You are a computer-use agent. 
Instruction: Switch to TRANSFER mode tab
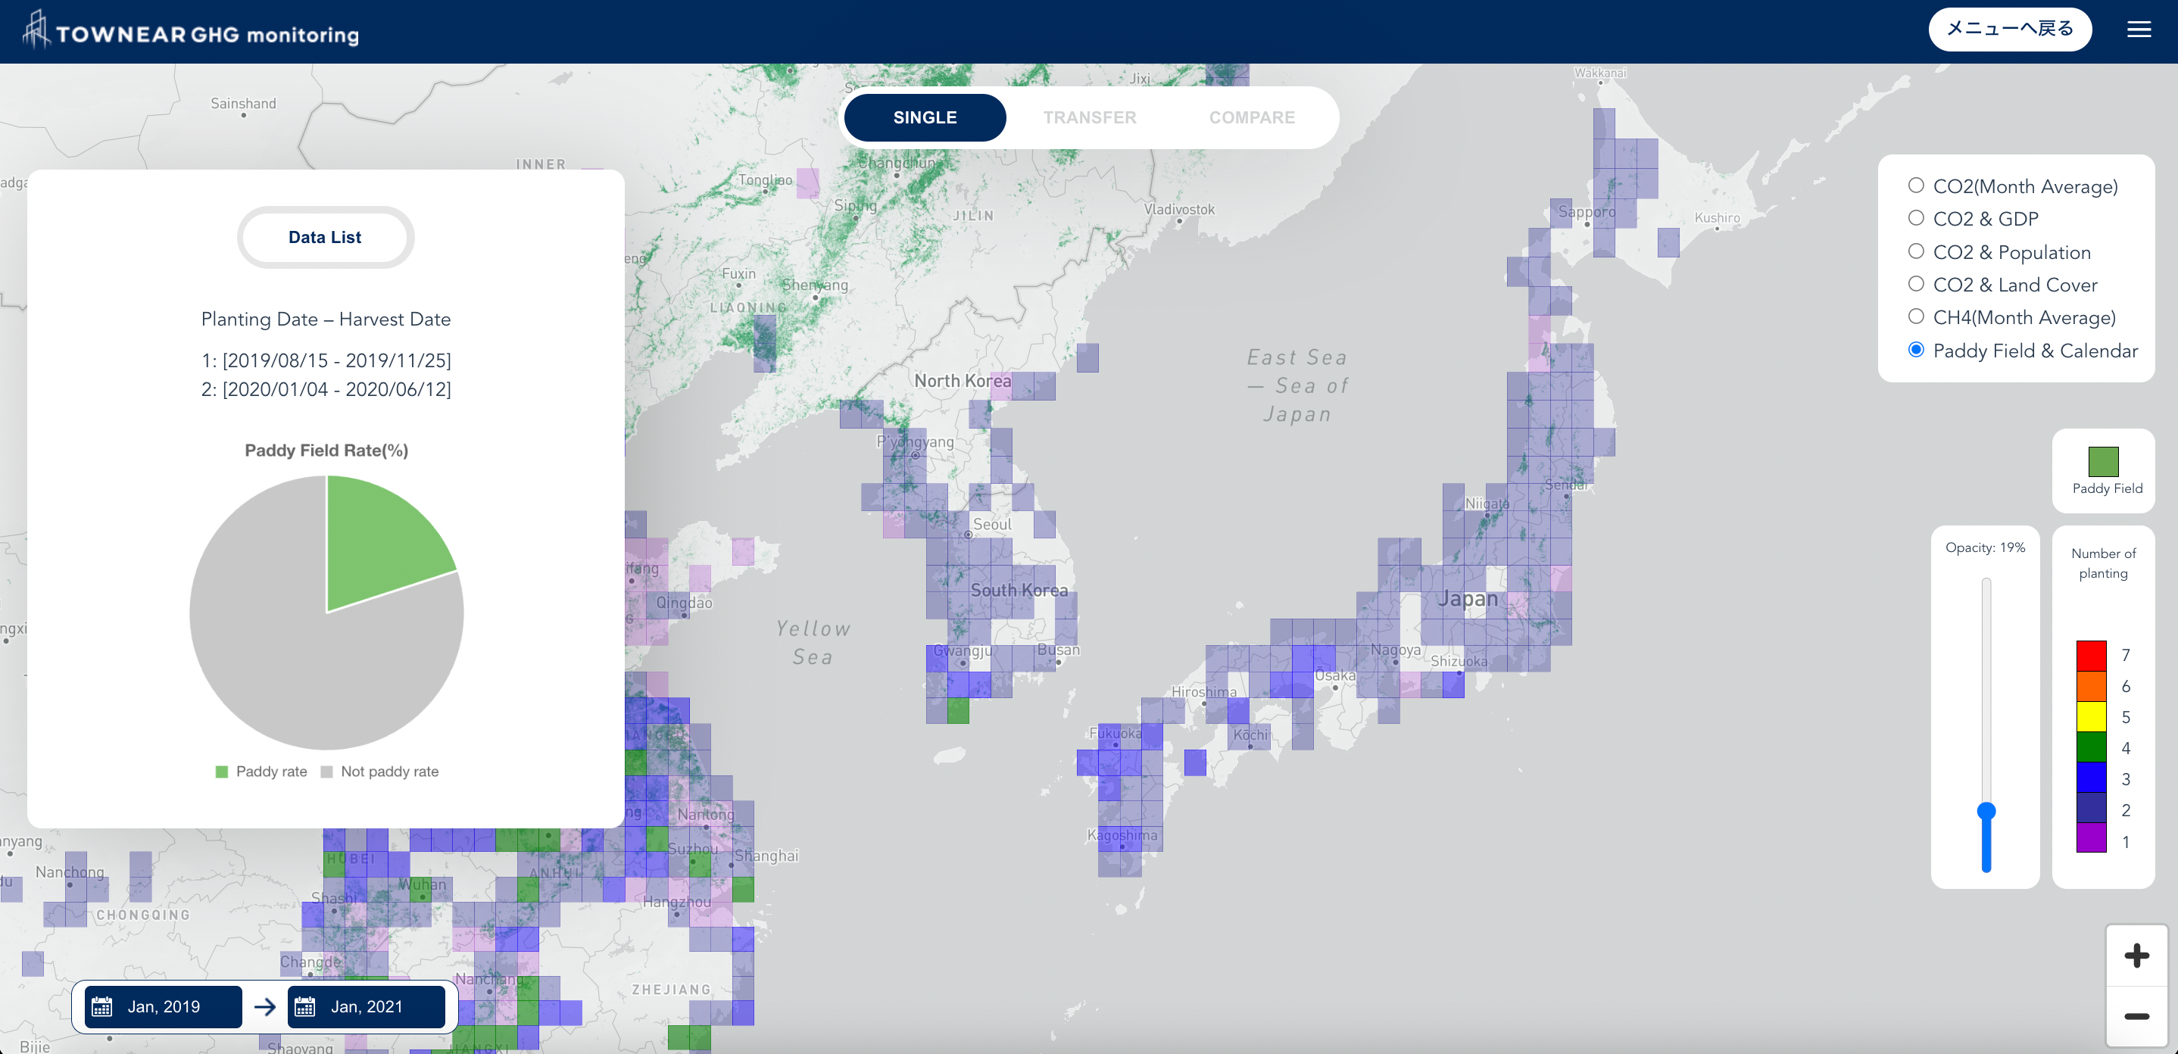click(1091, 118)
